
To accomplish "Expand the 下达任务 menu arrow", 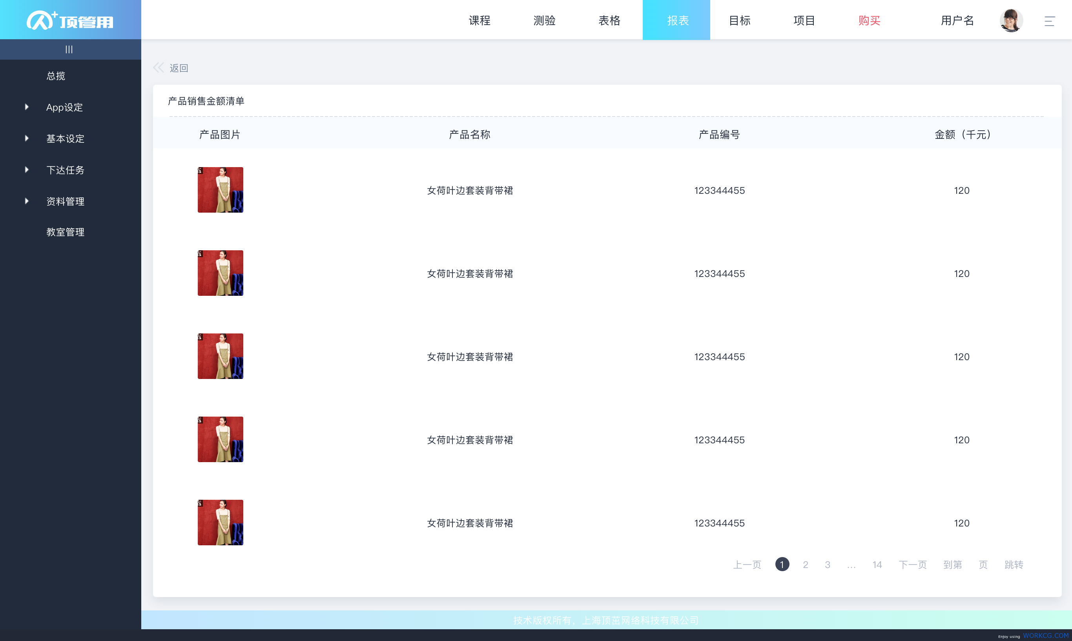I will click(27, 169).
